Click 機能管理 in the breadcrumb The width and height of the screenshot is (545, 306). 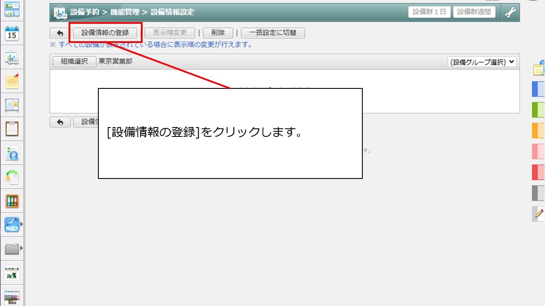click(125, 12)
